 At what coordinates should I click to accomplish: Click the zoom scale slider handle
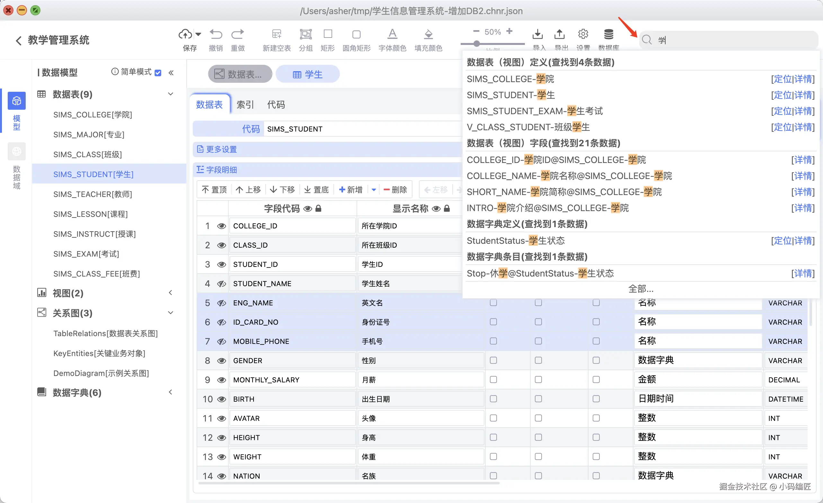[477, 44]
